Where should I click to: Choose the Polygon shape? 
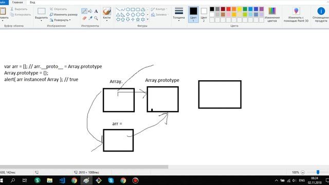point(143,9)
